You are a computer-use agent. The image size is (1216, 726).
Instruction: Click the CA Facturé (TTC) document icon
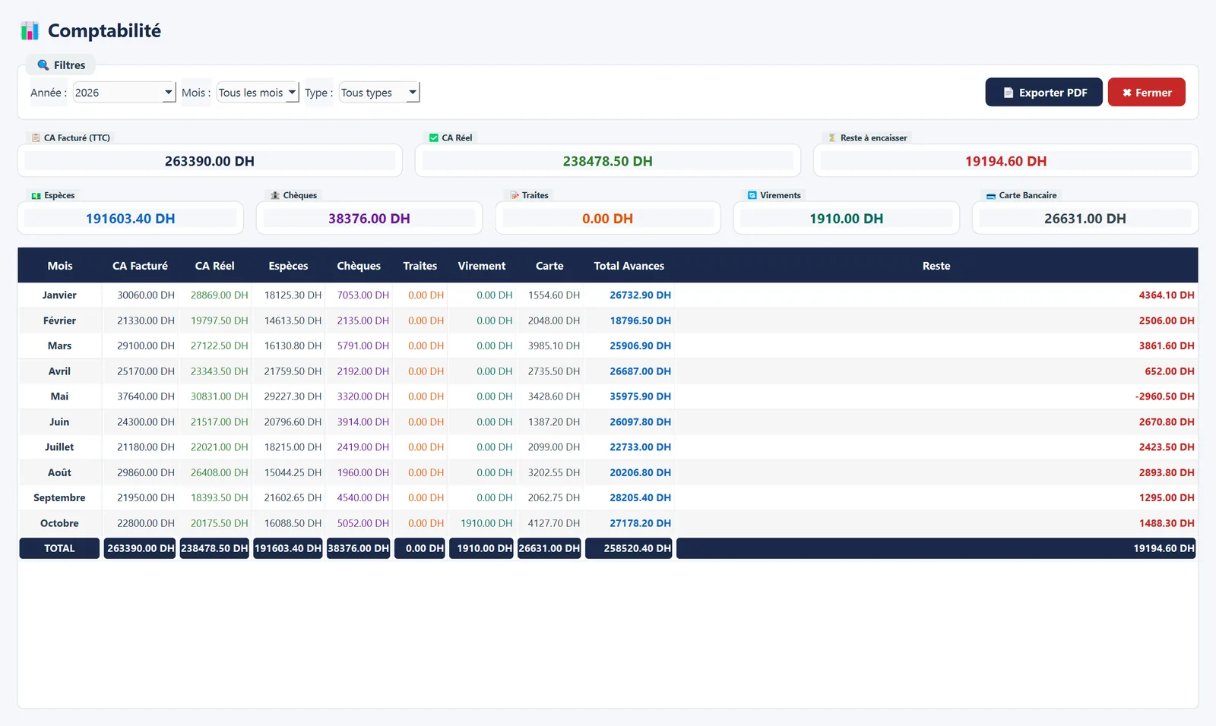(x=36, y=138)
